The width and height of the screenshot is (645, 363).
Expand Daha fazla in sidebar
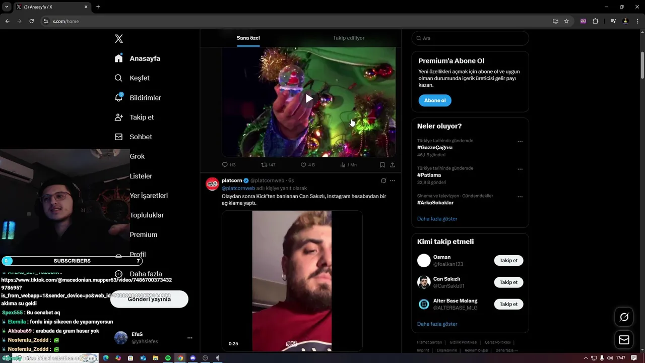tap(146, 274)
